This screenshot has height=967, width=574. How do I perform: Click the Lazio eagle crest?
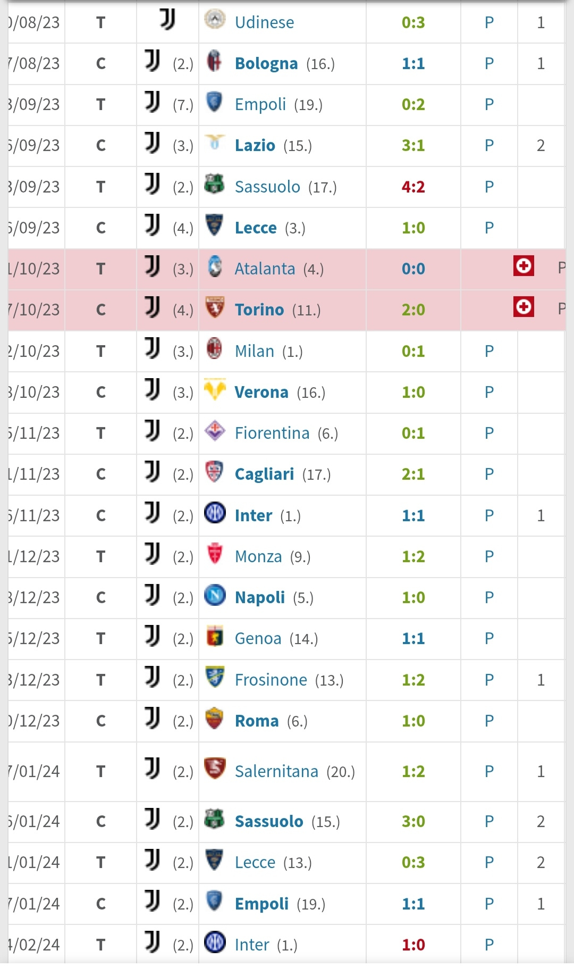coord(215,143)
